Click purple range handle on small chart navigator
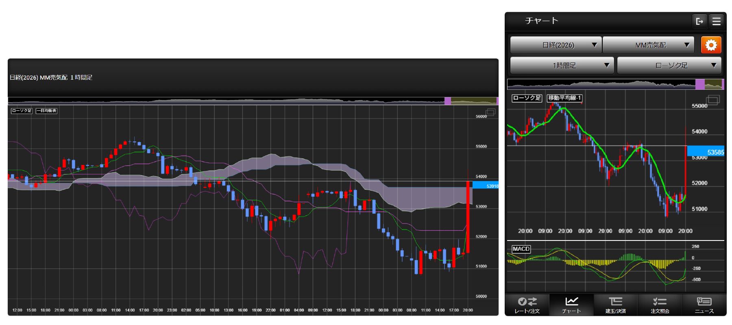Image resolution: width=732 pixels, height=325 pixels. (699, 84)
